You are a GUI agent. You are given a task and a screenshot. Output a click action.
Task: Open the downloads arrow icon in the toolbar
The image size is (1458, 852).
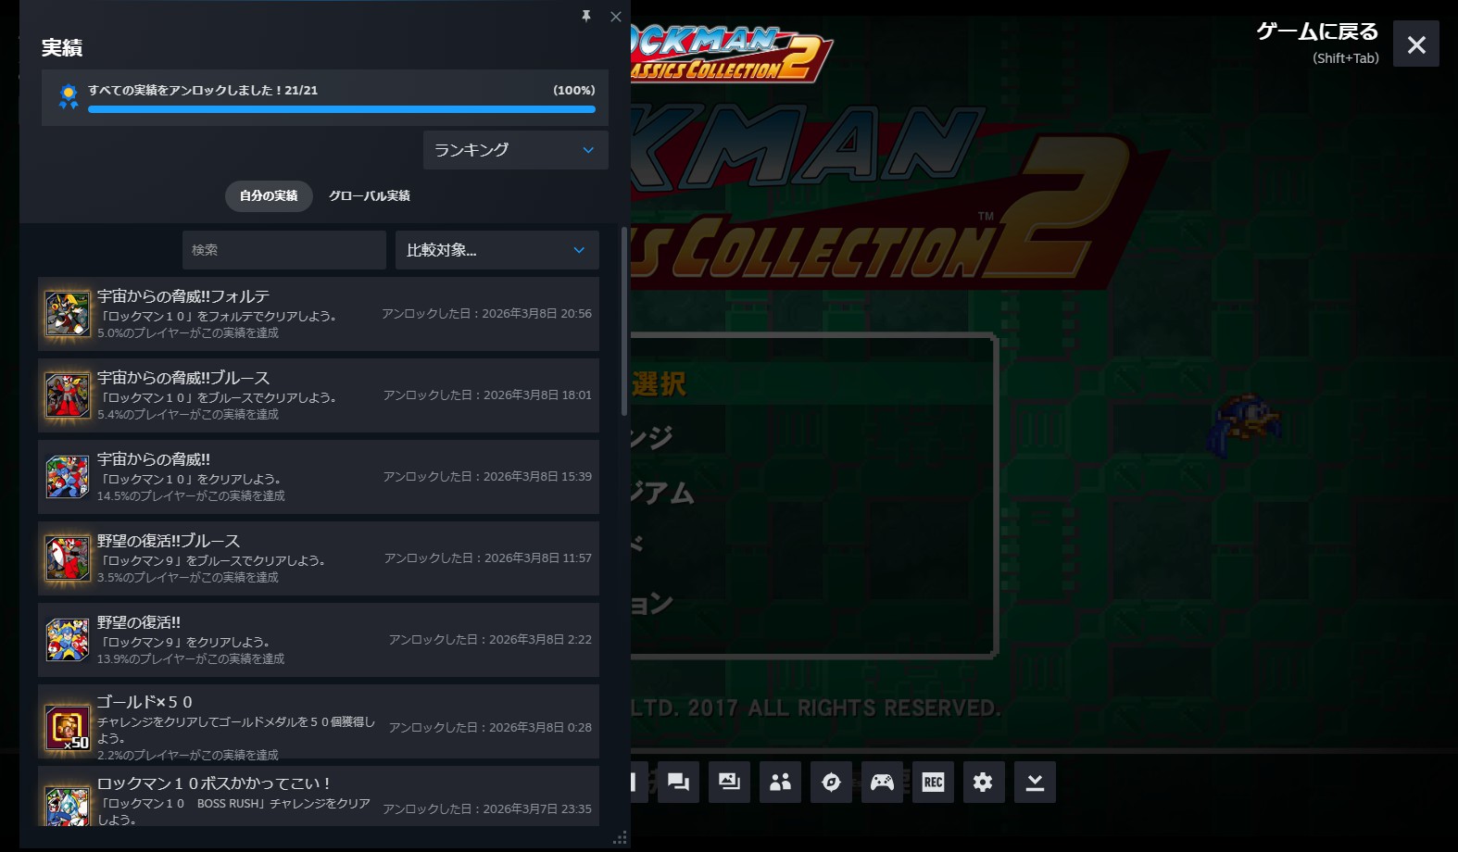coord(1035,783)
